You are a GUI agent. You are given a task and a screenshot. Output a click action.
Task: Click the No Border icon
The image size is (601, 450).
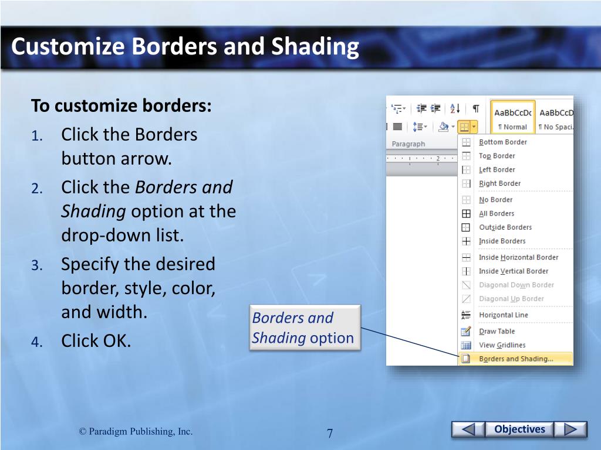466,200
